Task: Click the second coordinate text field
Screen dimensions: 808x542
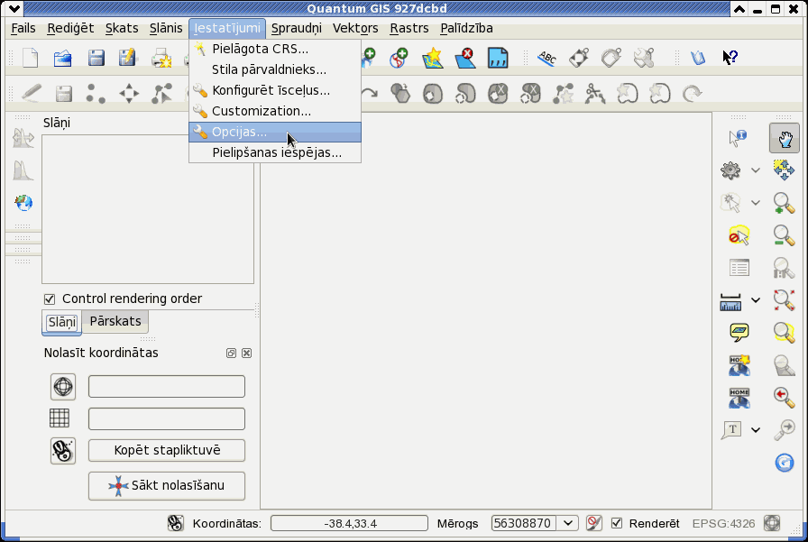Action: click(167, 418)
